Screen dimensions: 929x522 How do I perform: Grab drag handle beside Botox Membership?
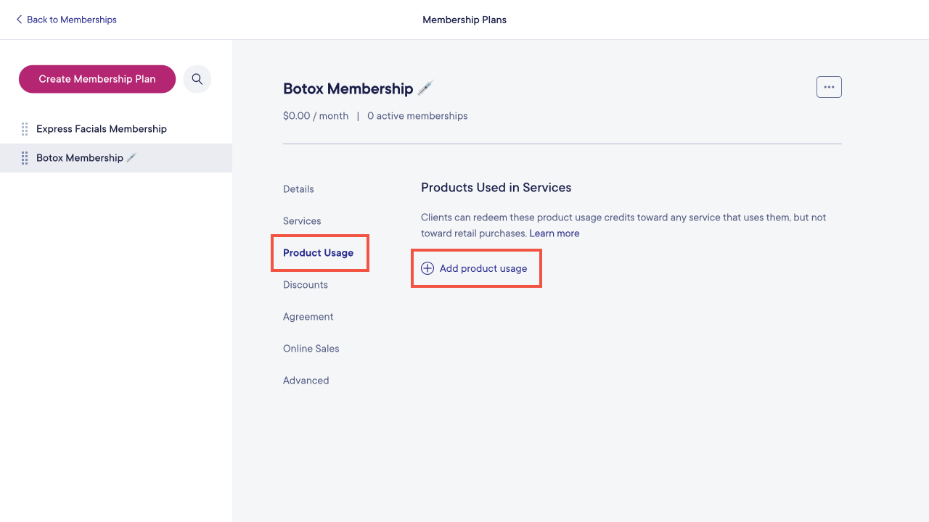[25, 158]
